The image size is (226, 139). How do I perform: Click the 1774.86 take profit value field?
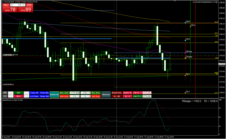point(147,96)
